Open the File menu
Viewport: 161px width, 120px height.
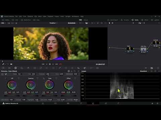16,16
